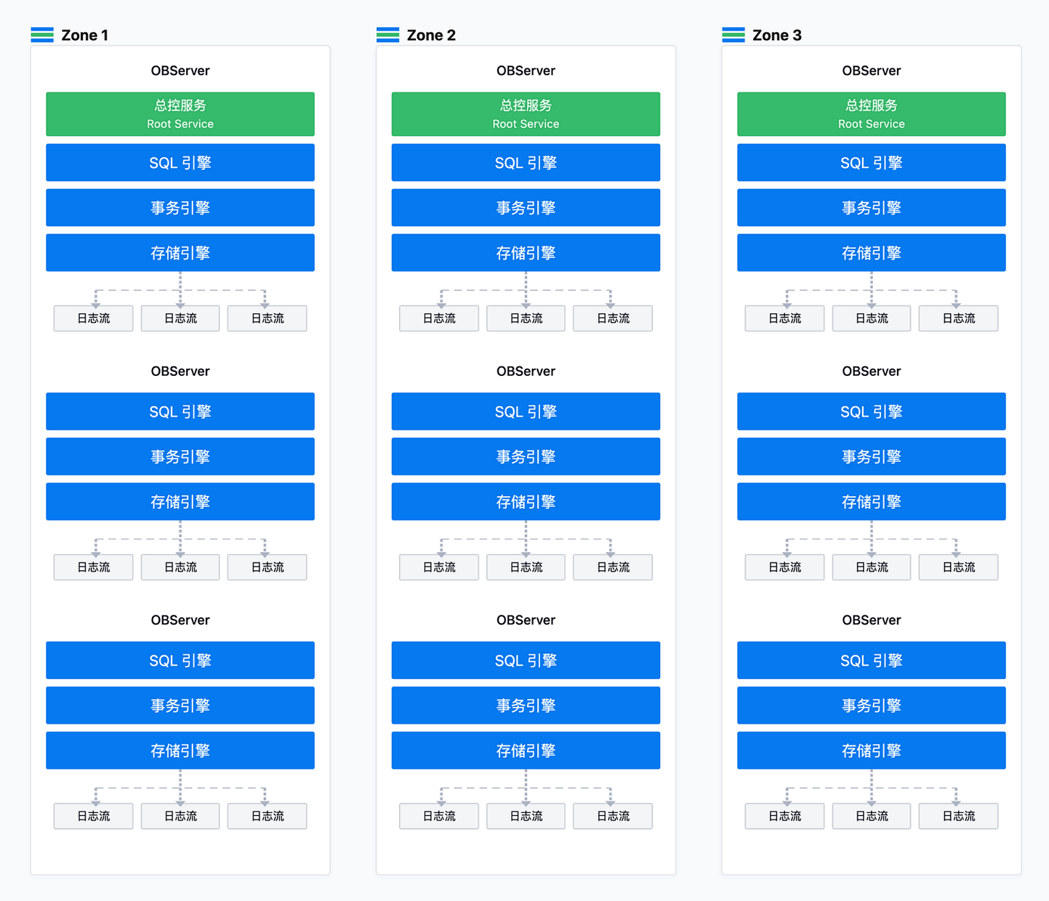Click SQL 引擎 in Zone 2's bottom OBServer
This screenshot has height=901, width=1049.
526,660
